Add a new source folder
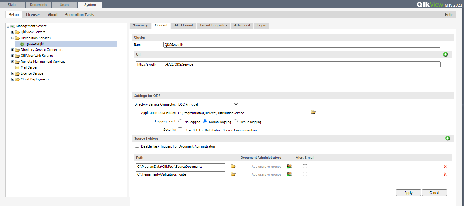The width and height of the screenshot is (464, 206). [448, 138]
